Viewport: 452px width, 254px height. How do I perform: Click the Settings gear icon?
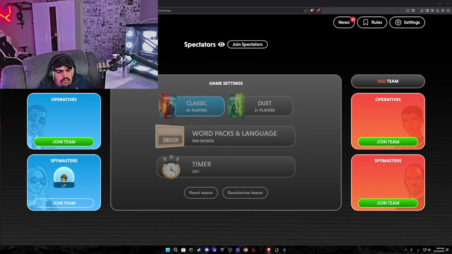[x=398, y=22]
